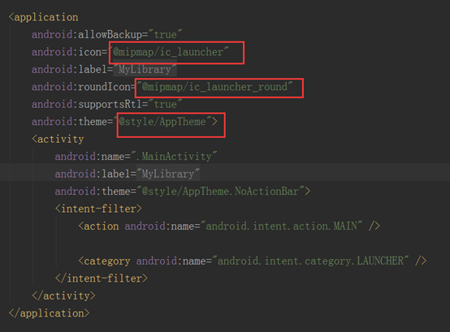Screen dimensions: 450x332
Task: Click the android:supportsRtl attribute
Action: click(87, 105)
